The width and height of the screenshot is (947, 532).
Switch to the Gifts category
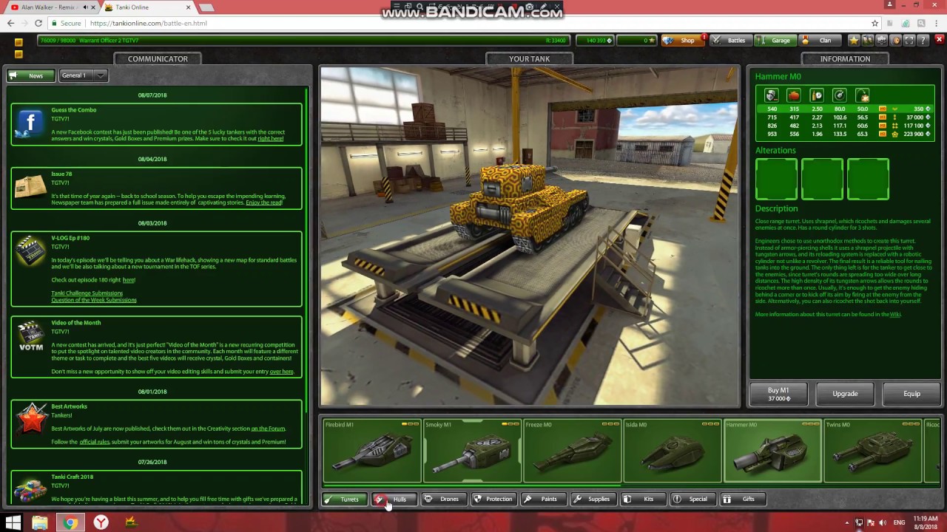(x=743, y=499)
